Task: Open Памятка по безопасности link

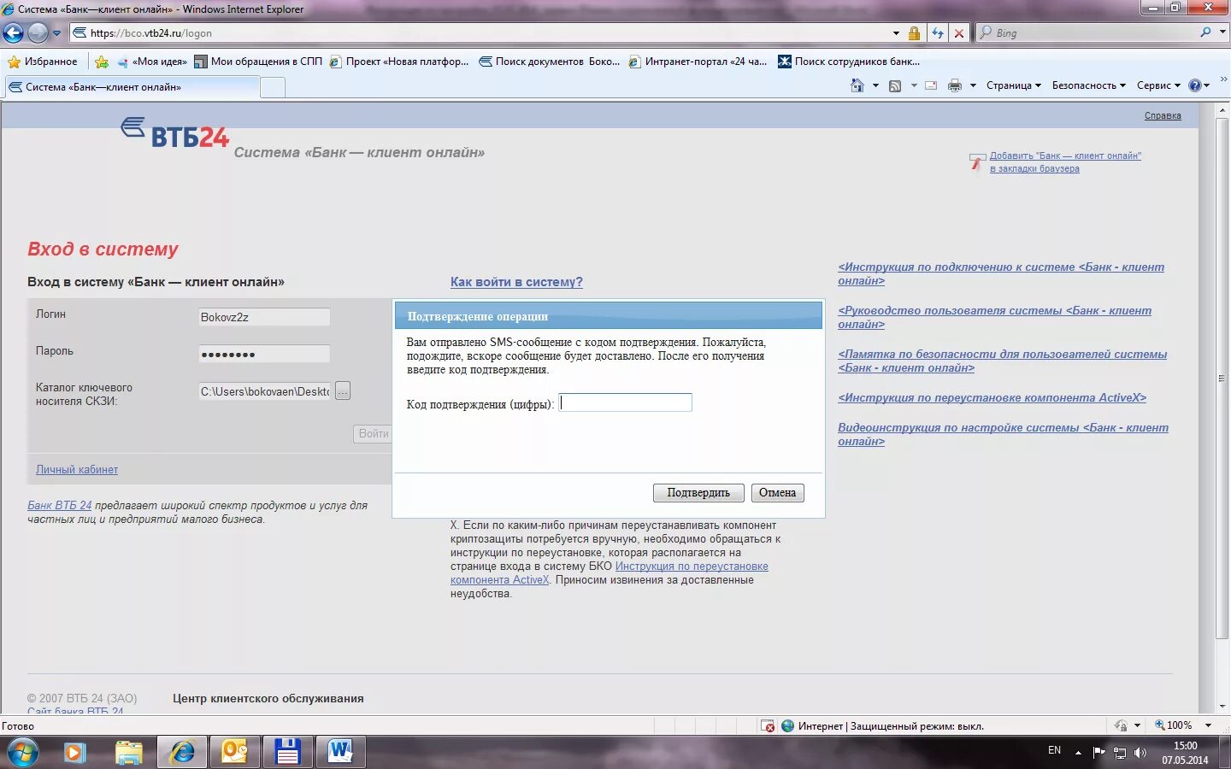Action: tap(1002, 361)
